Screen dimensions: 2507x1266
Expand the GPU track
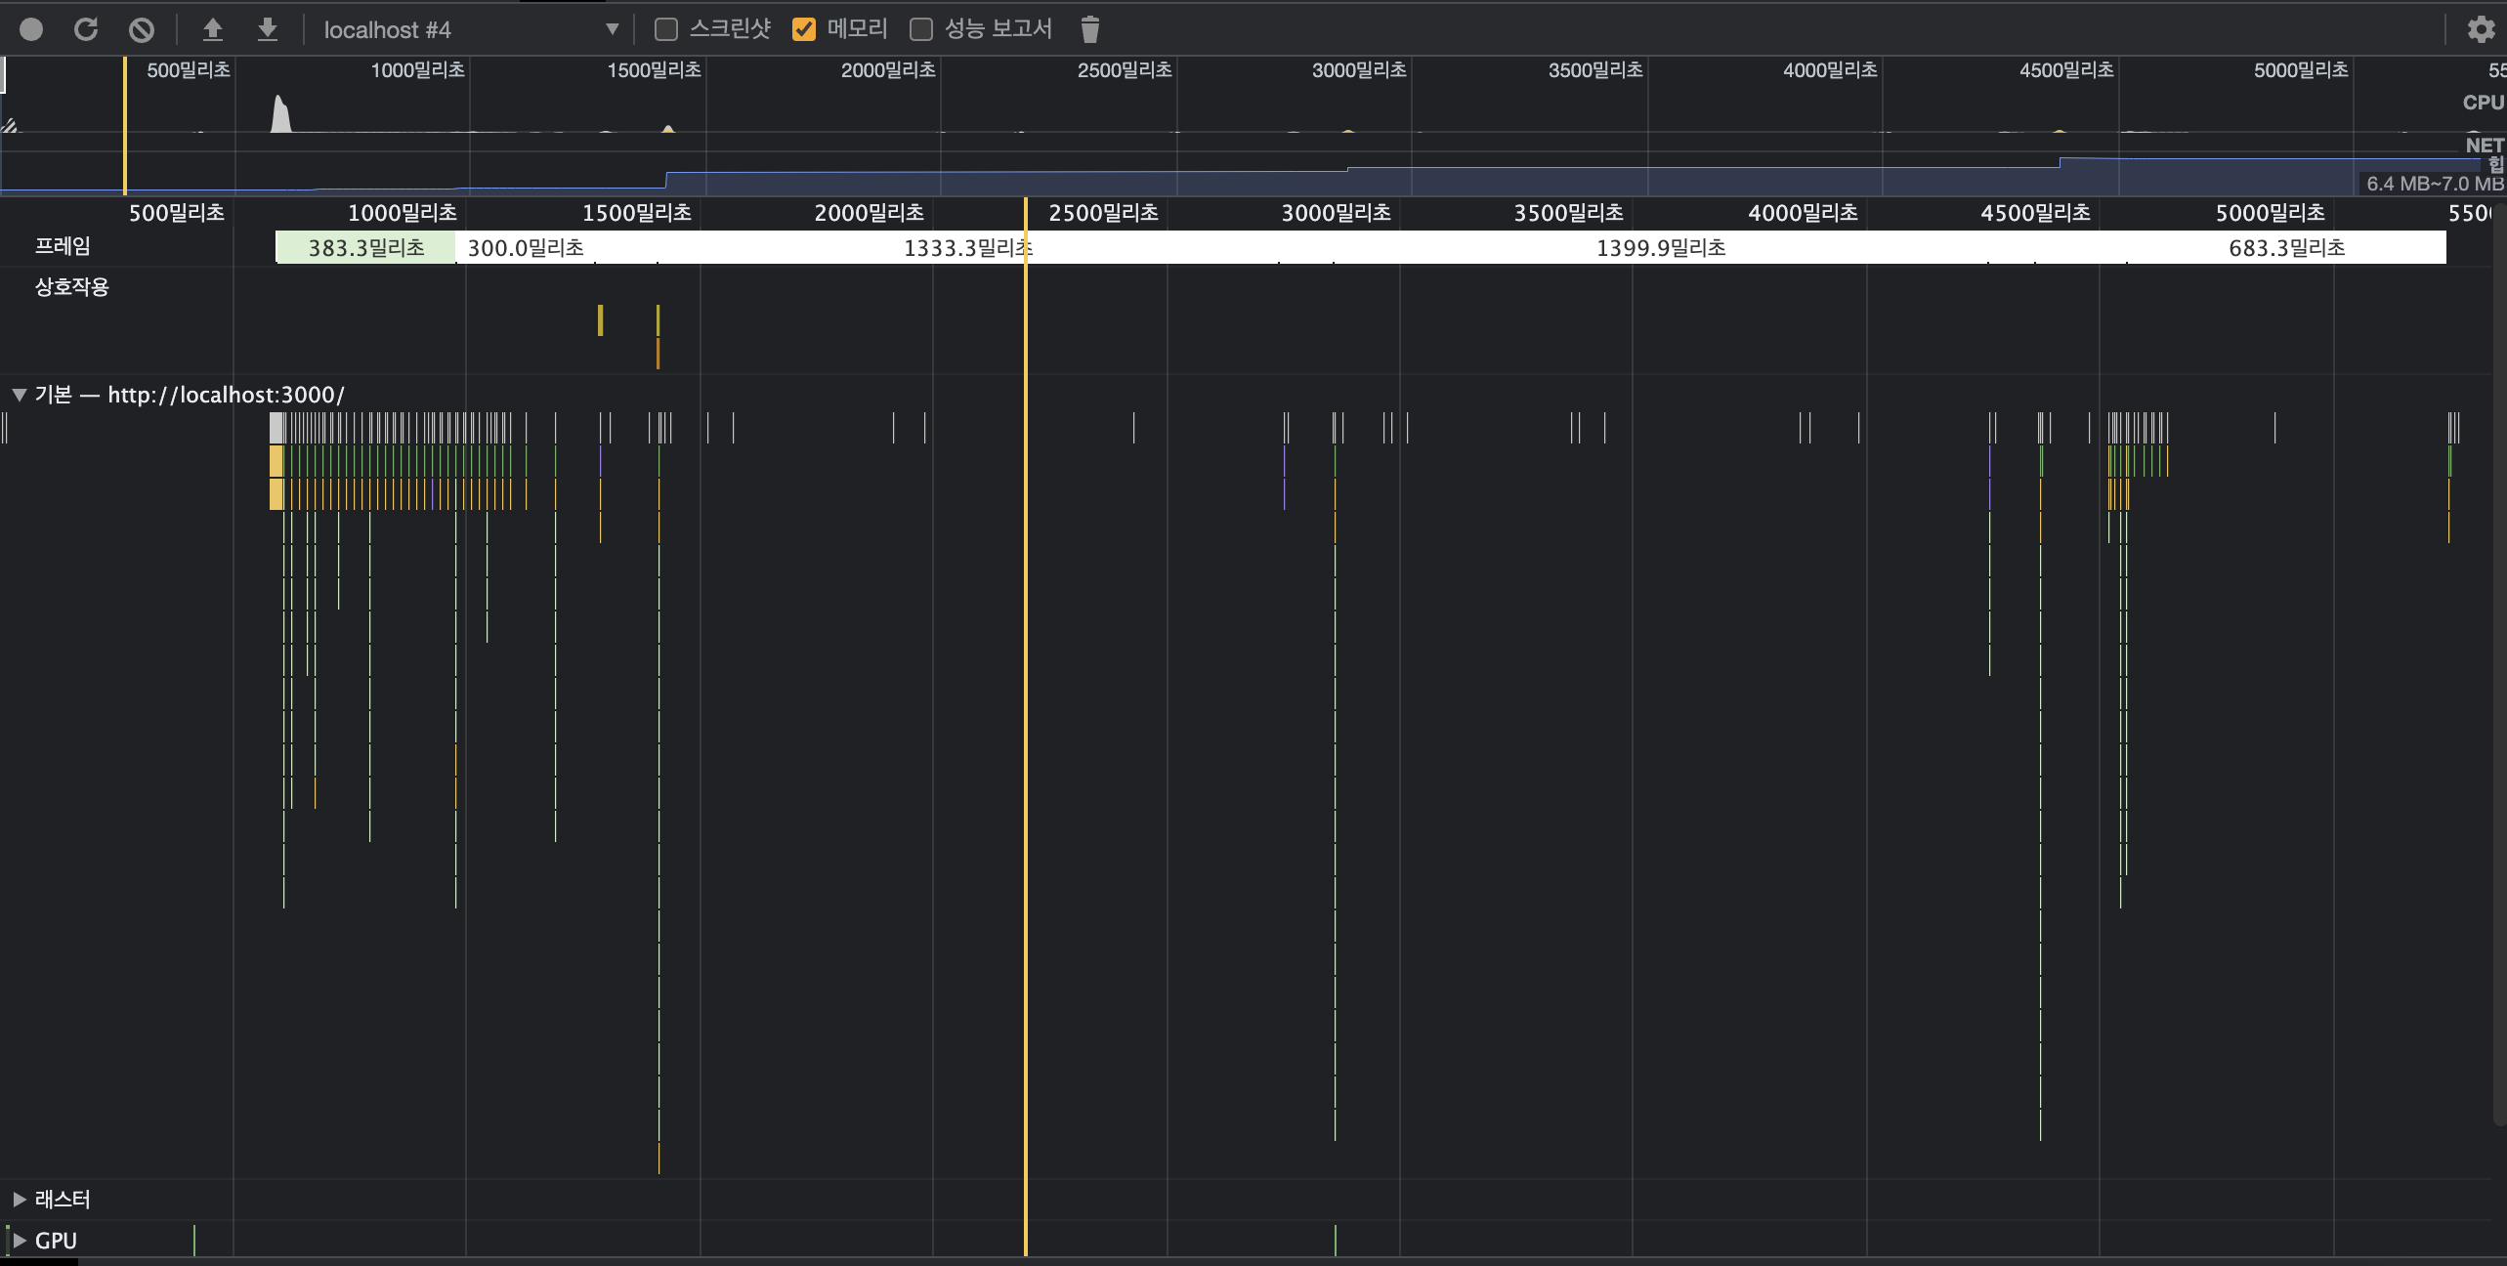(19, 1241)
